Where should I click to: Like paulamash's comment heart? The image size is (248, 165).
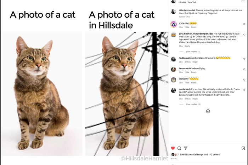[x=244, y=90]
